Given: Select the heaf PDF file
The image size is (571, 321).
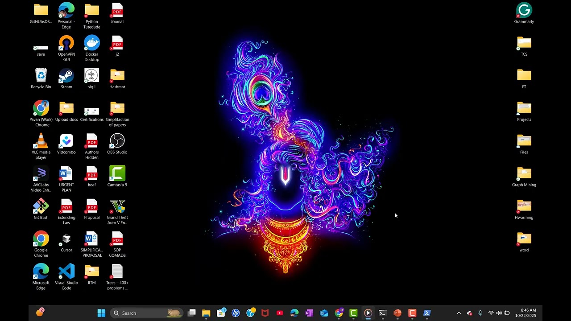Looking at the screenshot, I should point(92,173).
